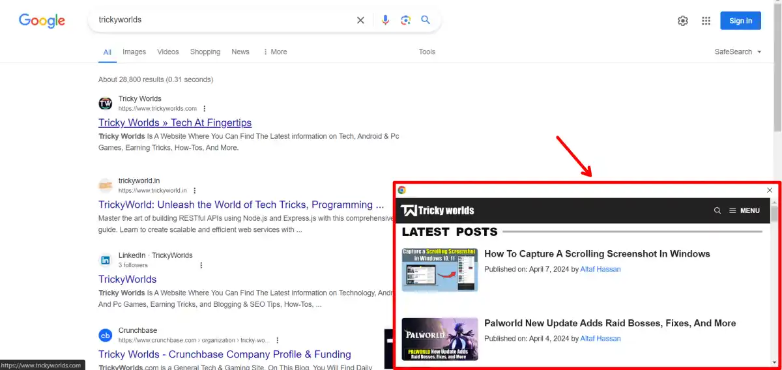The height and width of the screenshot is (370, 782).
Task: Open Tricky Worlds » Tech At Fingertips link
Action: click(x=175, y=122)
